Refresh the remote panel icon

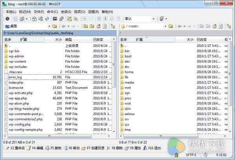click(221, 26)
